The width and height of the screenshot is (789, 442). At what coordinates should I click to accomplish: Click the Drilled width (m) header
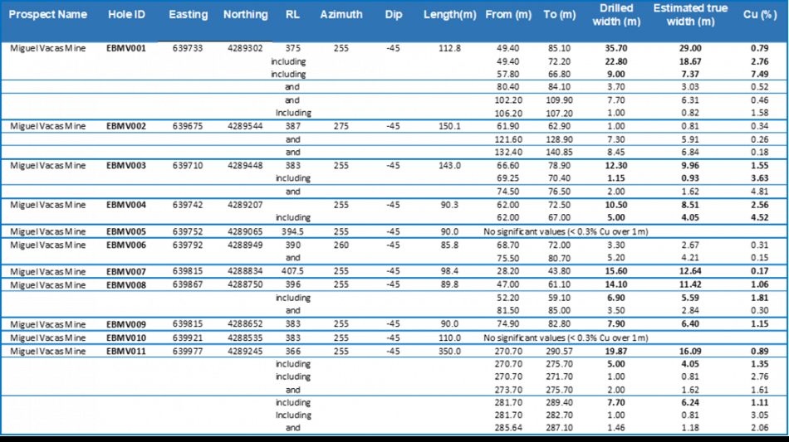pyautogui.click(x=616, y=15)
